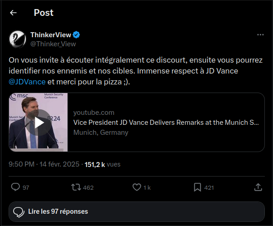Play the JD Vance video thumbnail
273x226 pixels.
38,122
